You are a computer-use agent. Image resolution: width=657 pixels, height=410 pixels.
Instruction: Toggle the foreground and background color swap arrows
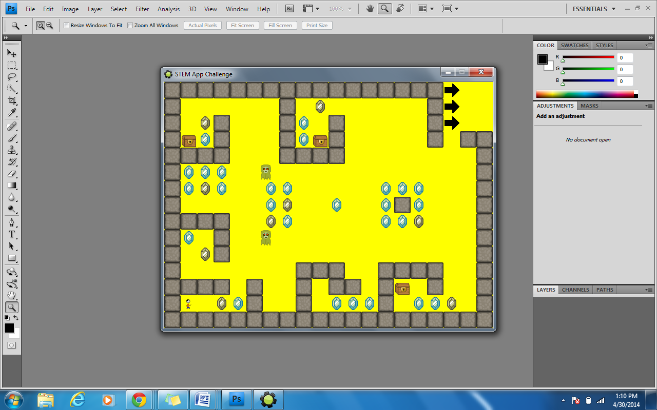16,318
